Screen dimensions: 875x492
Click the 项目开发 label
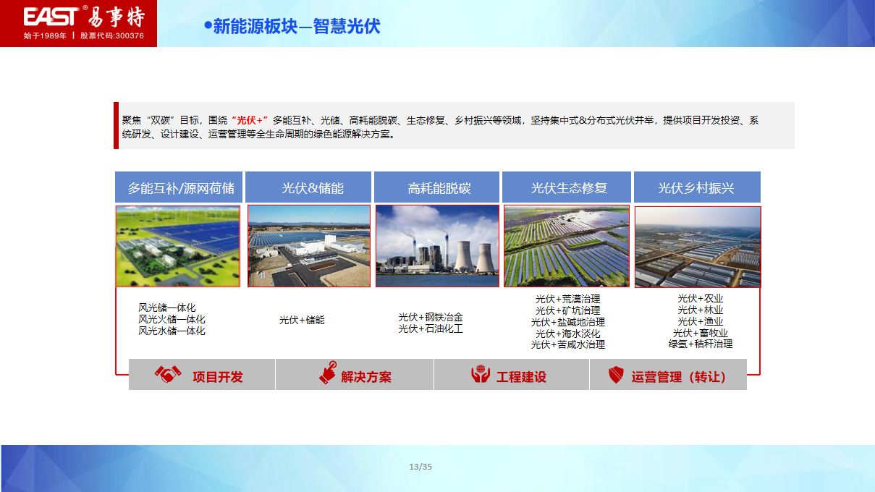(x=218, y=377)
